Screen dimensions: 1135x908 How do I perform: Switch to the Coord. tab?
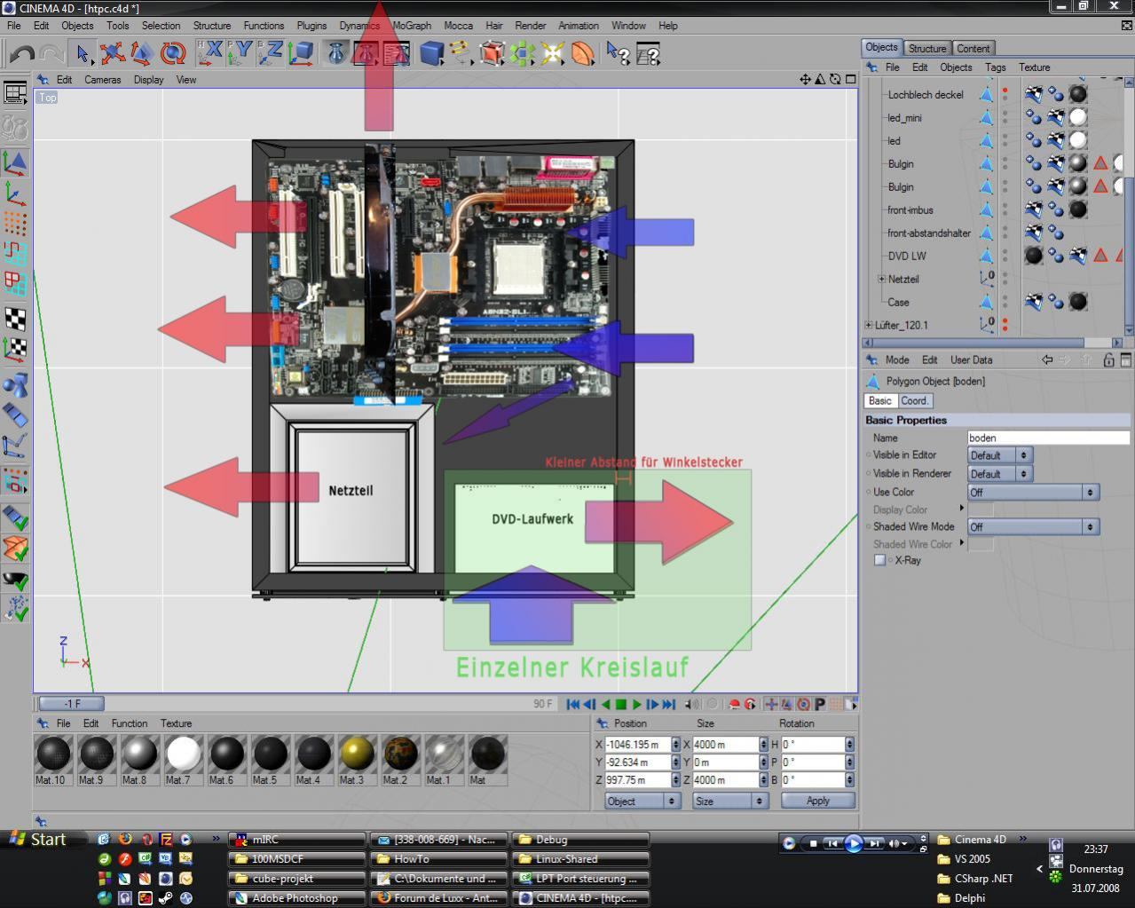pyautogui.click(x=914, y=401)
